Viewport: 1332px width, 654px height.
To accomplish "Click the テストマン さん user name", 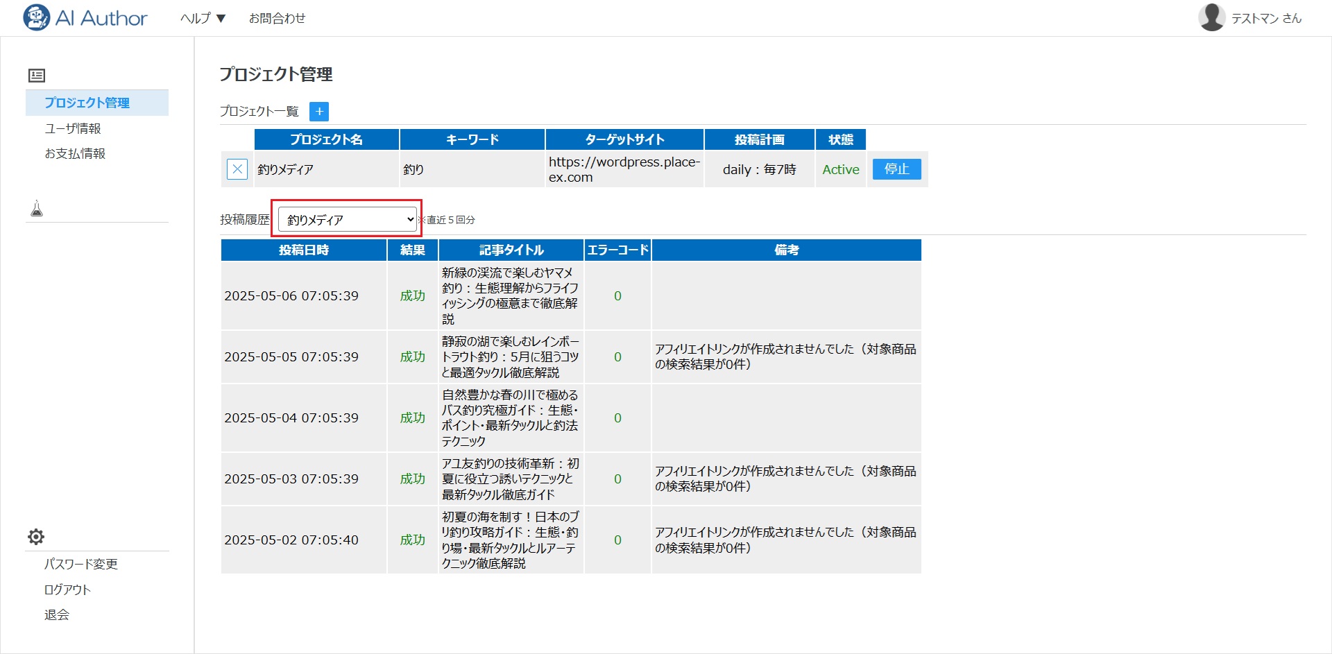I will point(1266,19).
